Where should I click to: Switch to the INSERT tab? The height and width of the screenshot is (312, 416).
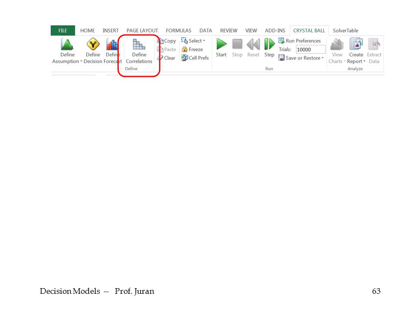pyautogui.click(x=110, y=30)
